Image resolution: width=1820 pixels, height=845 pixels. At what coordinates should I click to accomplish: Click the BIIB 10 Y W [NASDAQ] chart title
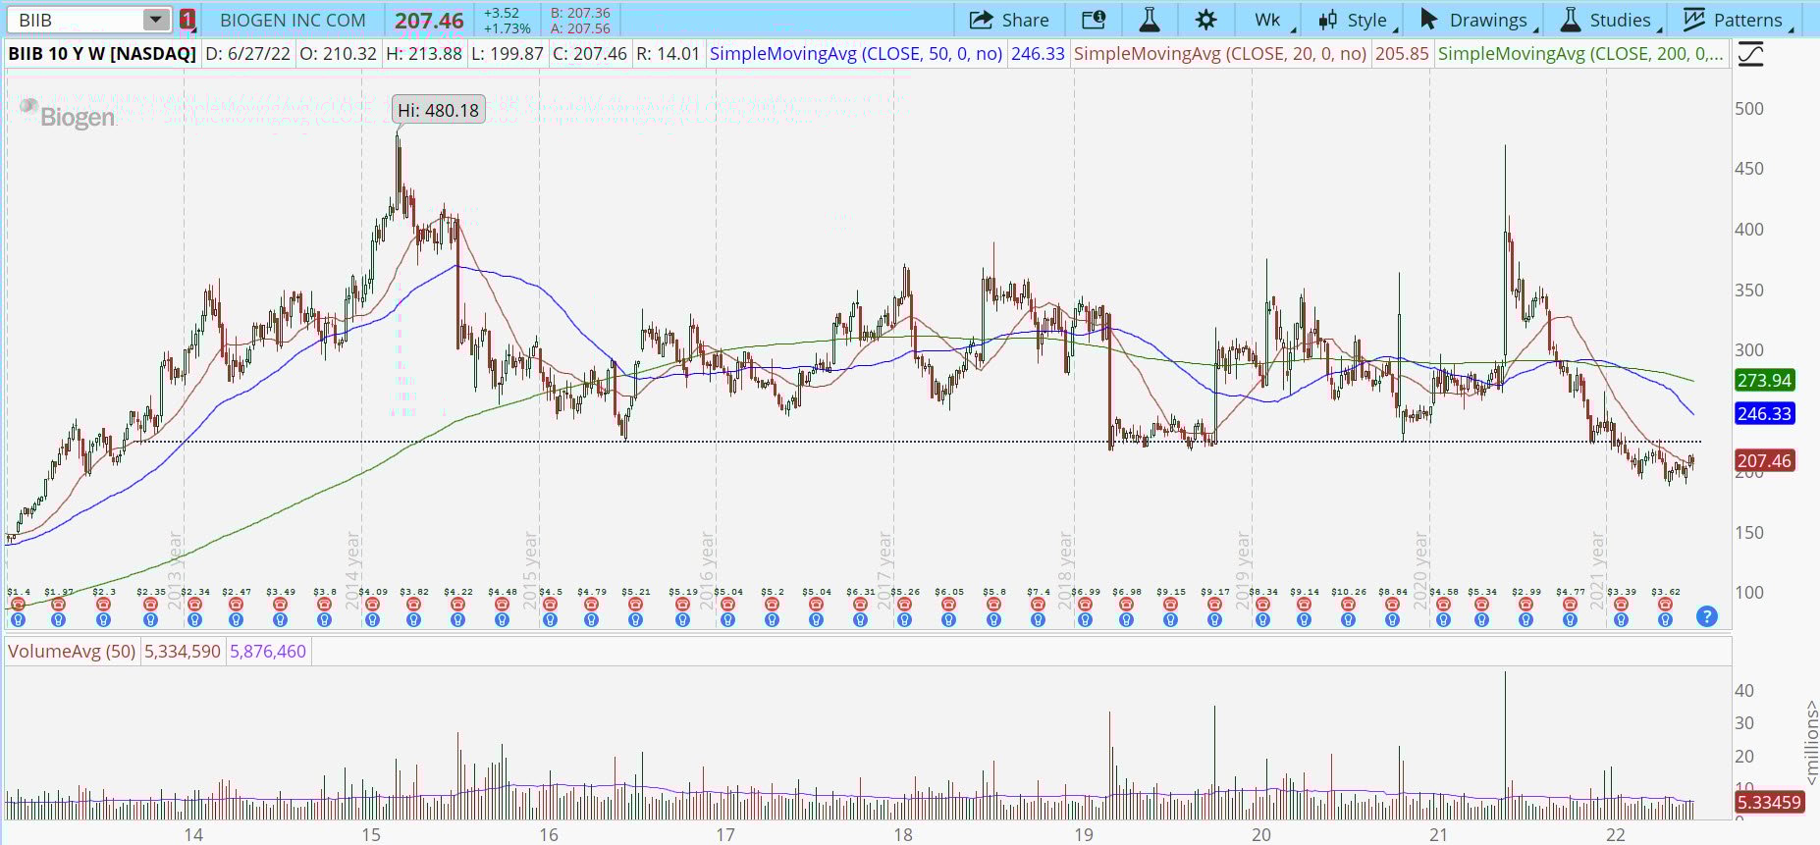(102, 54)
